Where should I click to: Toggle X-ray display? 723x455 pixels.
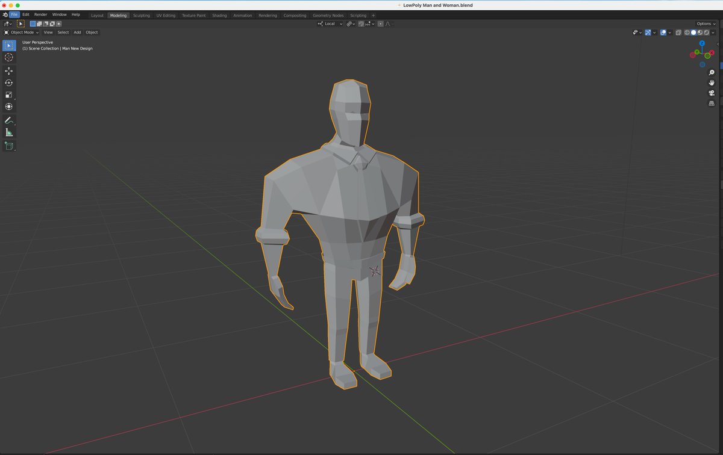[x=678, y=32]
